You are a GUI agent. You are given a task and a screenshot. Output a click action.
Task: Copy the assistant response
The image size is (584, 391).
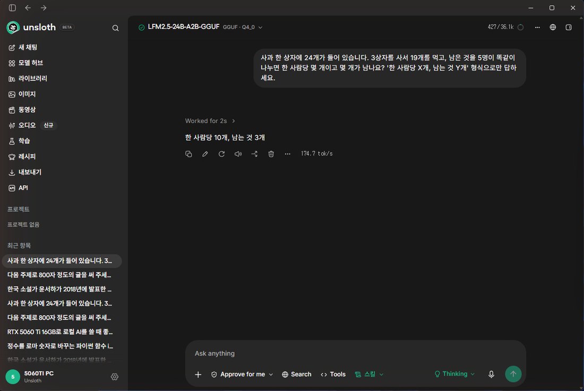188,154
